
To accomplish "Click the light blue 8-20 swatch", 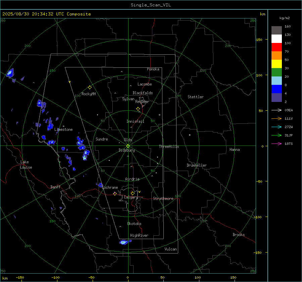I will (x=276, y=81).
